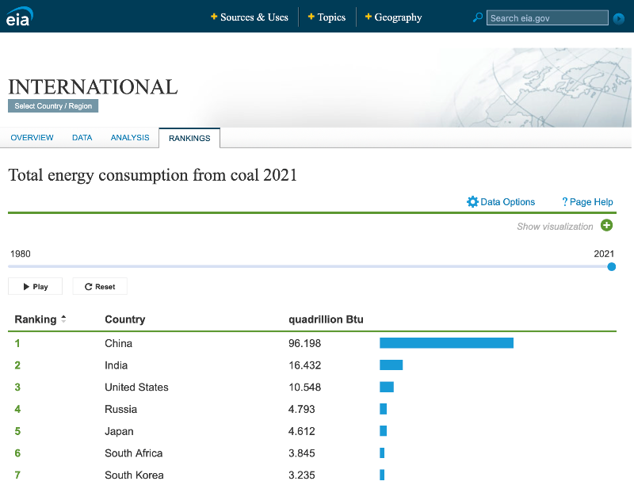Sort by the Ranking arrows icon
This screenshot has height=485, width=634.
point(63,319)
